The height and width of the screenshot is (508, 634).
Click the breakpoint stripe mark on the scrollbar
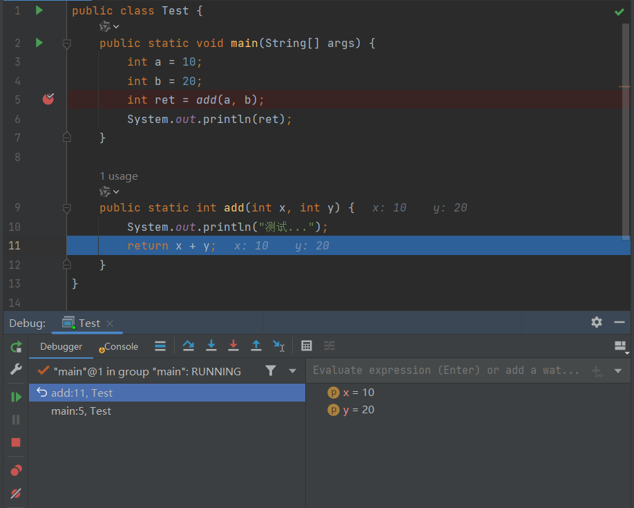point(624,86)
